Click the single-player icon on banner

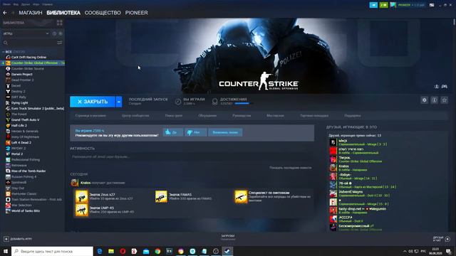(437, 87)
